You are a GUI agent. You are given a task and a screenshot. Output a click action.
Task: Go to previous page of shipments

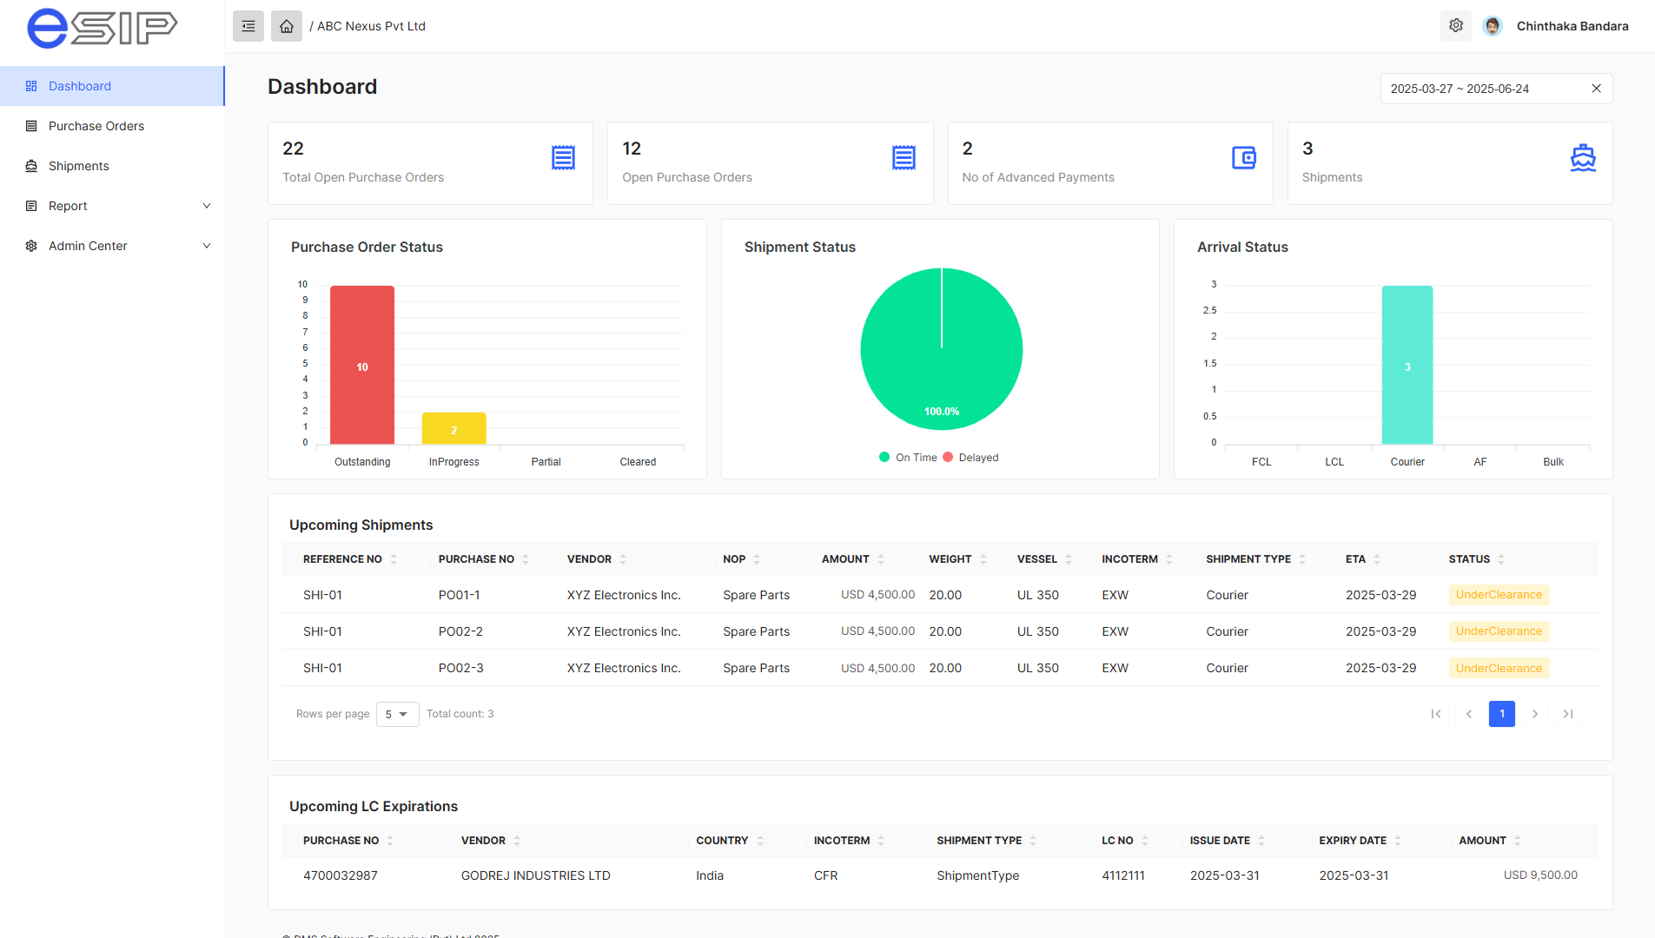click(x=1469, y=714)
